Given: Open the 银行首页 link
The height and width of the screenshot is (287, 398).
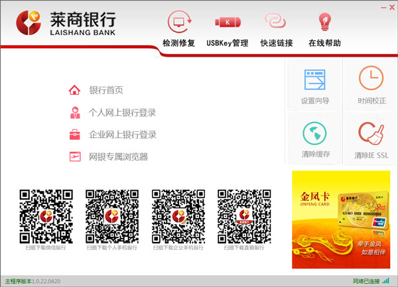Looking at the screenshot, I should tap(106, 90).
